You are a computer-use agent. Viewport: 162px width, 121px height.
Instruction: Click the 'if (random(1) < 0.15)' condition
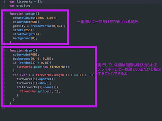tap(32, 63)
